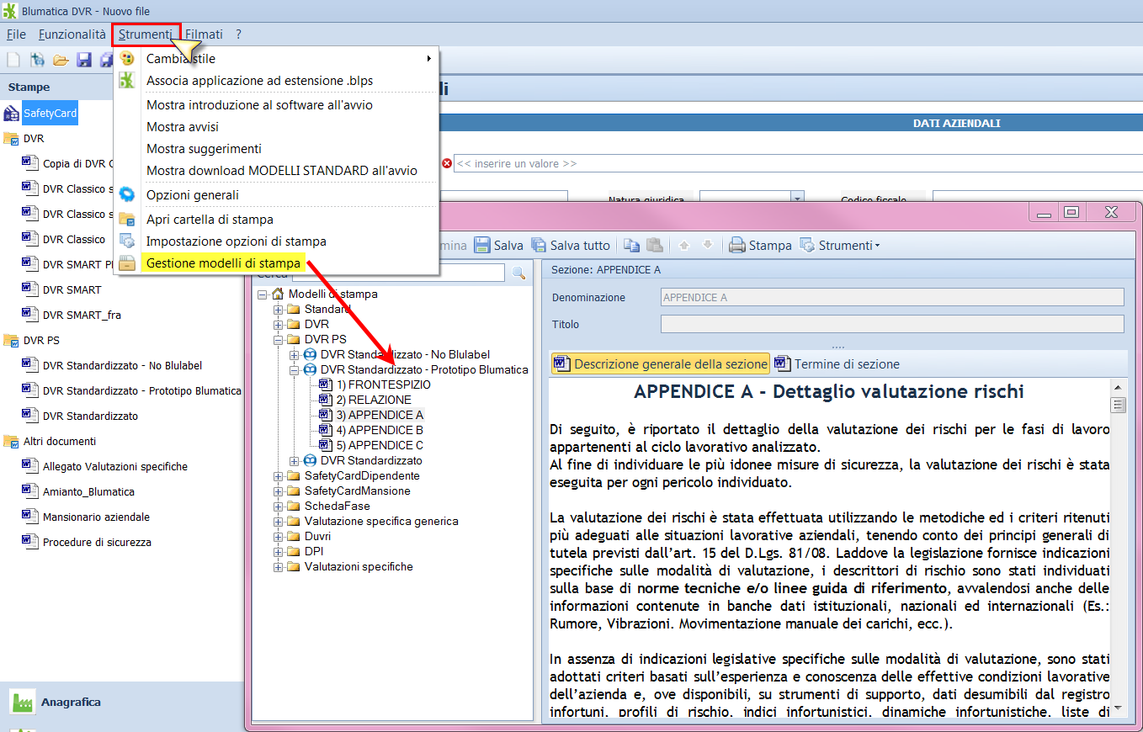This screenshot has width=1143, height=732.
Task: Click the Apri cartella di stampa folder icon
Action: 127,219
